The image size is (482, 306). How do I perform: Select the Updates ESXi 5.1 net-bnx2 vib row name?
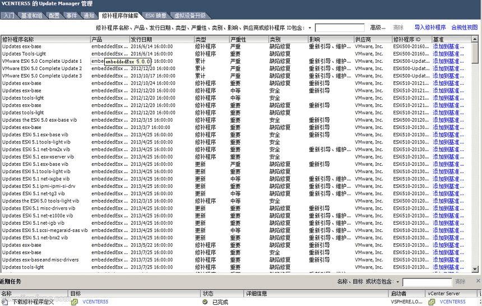[35, 238]
